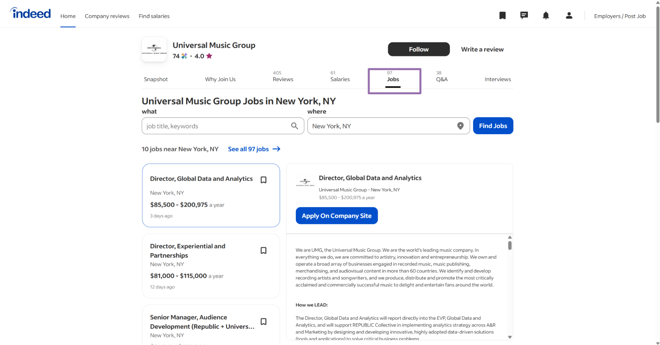
Task: Switch to the 61 Salaries tab
Action: (x=340, y=76)
